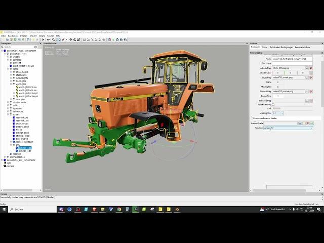324x243 pixels.
Task: Remove the Normal Map with red X
Action: tap(311, 91)
